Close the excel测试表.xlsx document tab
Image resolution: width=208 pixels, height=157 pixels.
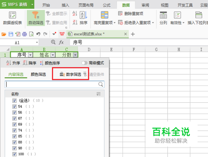125,34
